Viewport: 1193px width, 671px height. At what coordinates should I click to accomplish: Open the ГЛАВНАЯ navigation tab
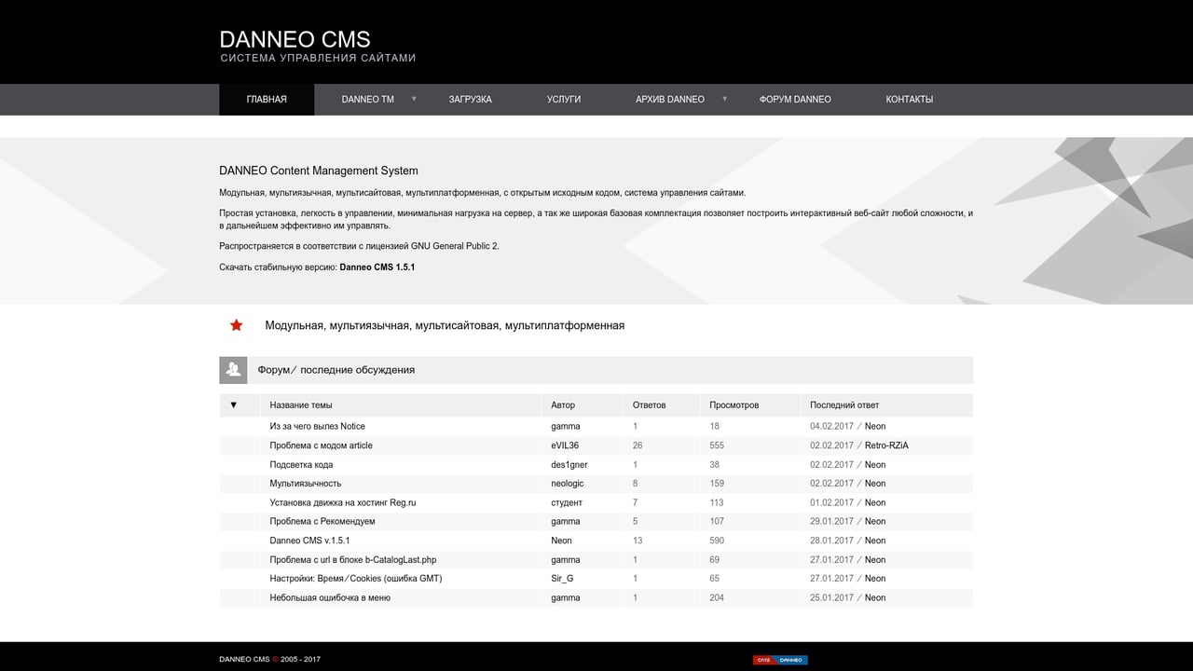click(x=267, y=99)
